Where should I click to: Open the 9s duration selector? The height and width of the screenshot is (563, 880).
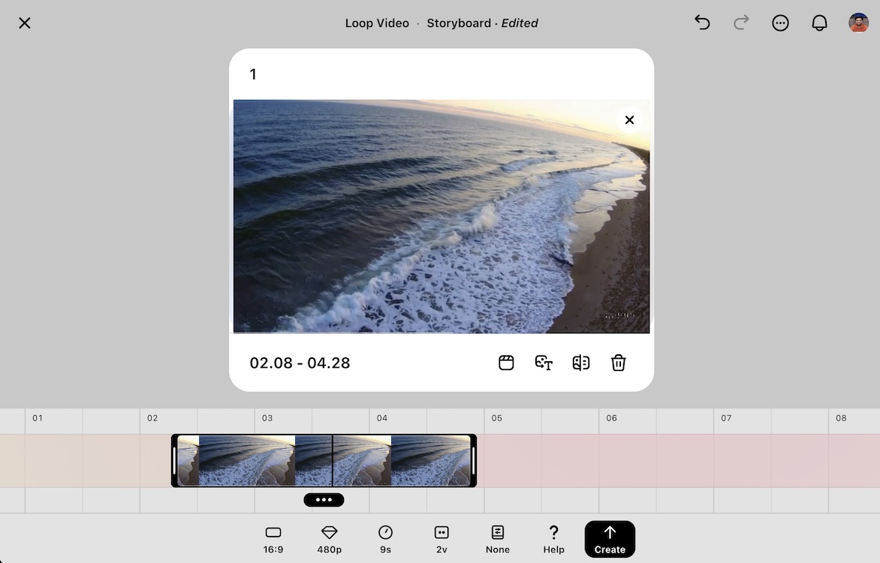[x=385, y=539]
